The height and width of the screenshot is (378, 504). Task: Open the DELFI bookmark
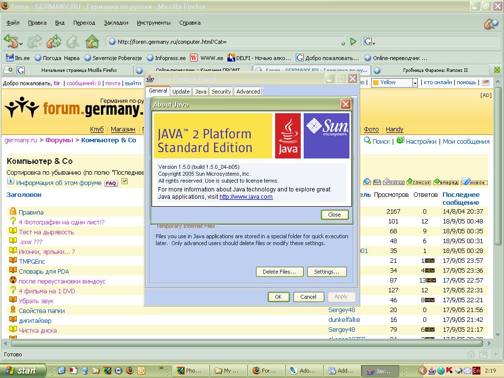coord(259,58)
